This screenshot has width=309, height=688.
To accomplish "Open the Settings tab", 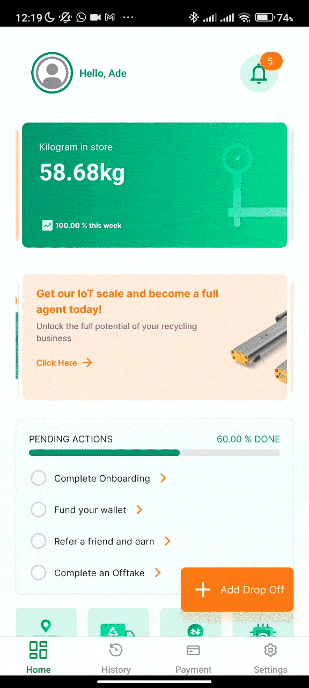I will 270,658.
